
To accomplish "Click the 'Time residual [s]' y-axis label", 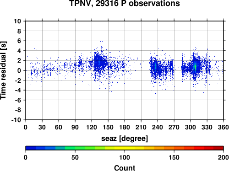I will coord(3,70).
